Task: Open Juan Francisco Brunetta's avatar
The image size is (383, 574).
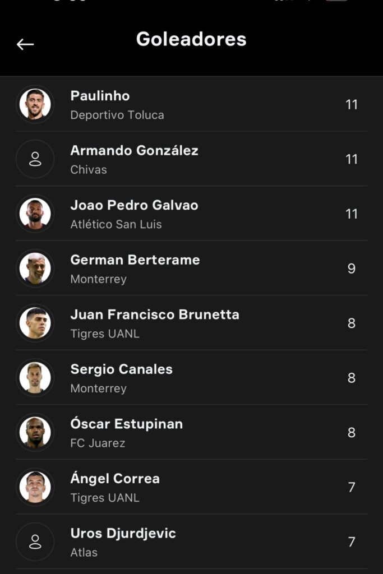Action: tap(35, 323)
